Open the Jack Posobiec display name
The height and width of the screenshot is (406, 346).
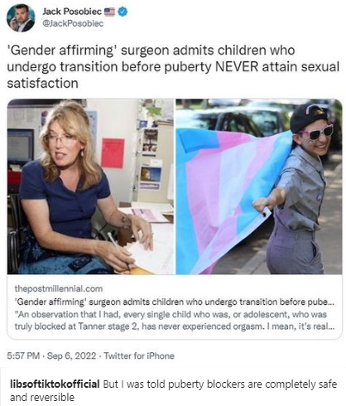(72, 12)
